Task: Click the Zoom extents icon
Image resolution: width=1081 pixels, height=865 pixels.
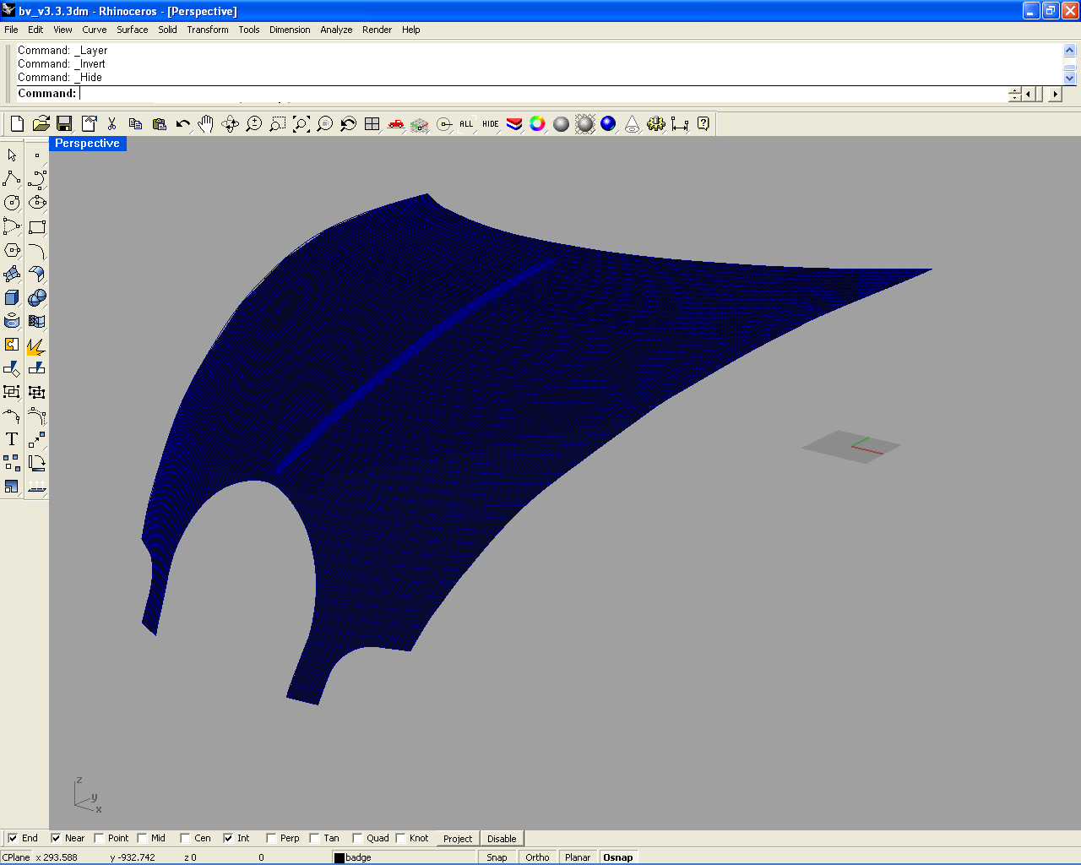Action: pos(301,124)
